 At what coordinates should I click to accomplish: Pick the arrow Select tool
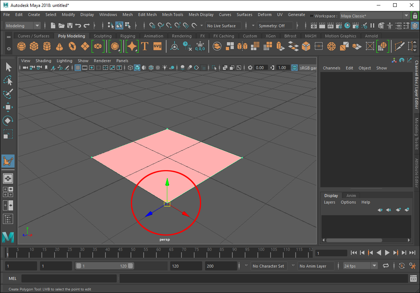[8, 67]
